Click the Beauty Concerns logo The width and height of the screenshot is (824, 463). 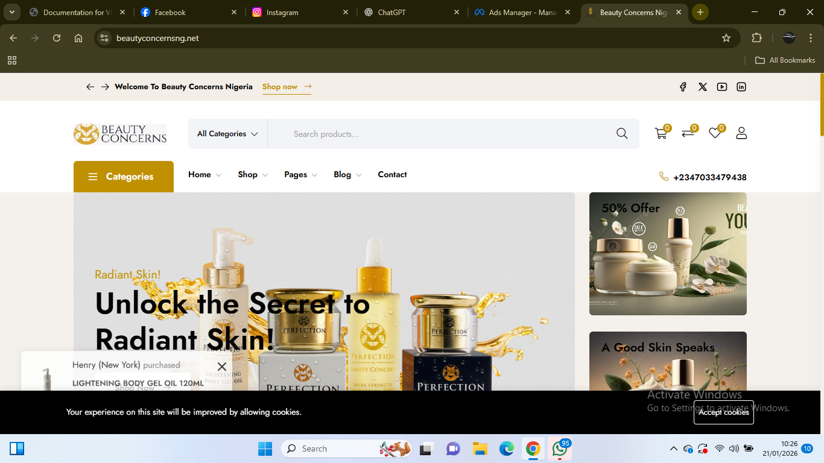(120, 134)
